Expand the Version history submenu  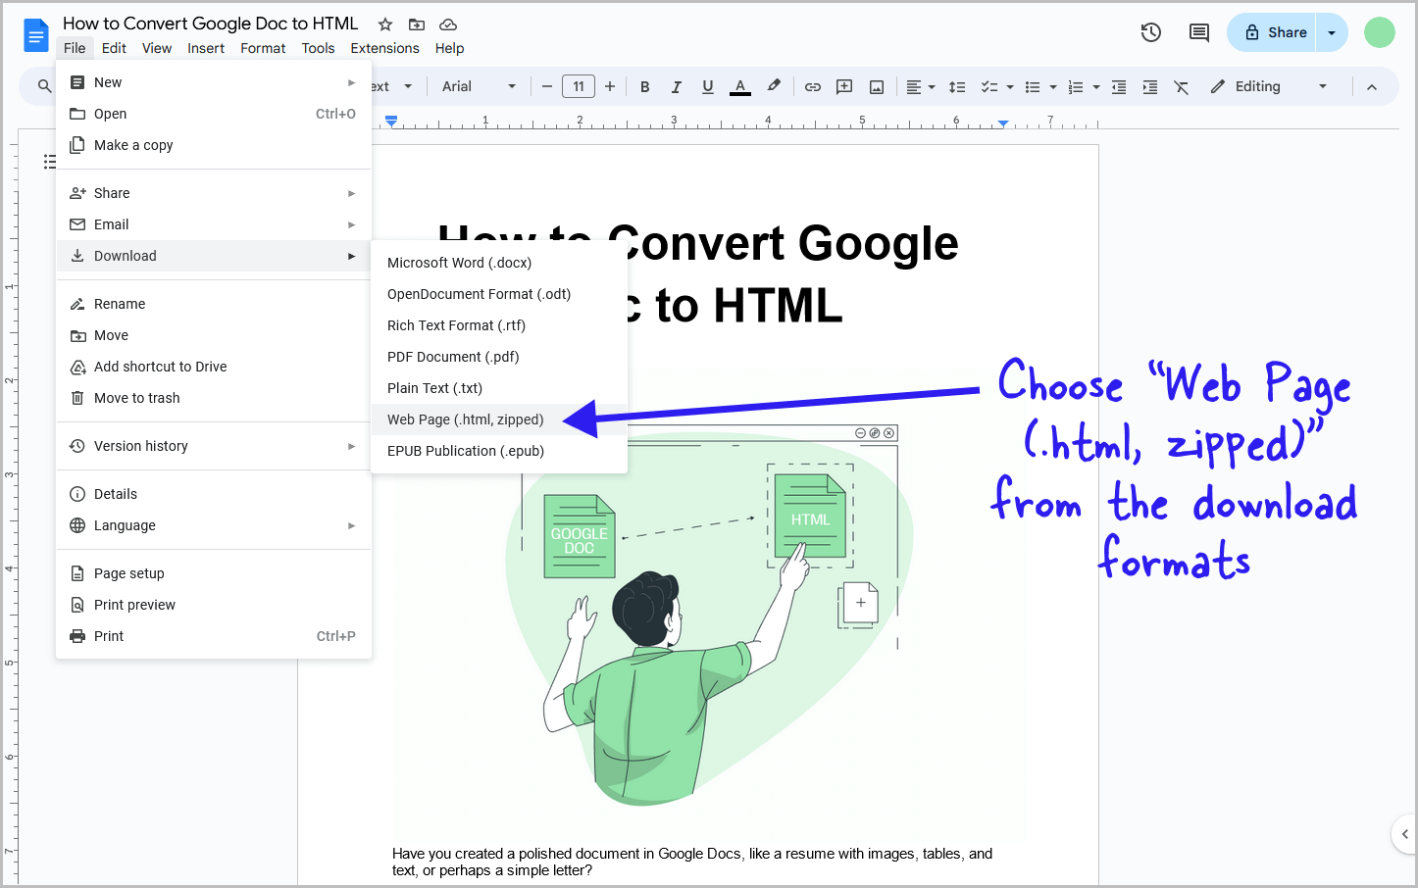click(x=214, y=446)
